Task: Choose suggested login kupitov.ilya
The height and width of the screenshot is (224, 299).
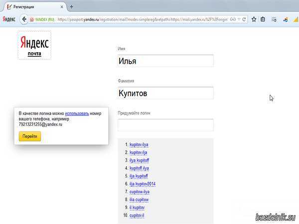Action: pyautogui.click(x=139, y=144)
